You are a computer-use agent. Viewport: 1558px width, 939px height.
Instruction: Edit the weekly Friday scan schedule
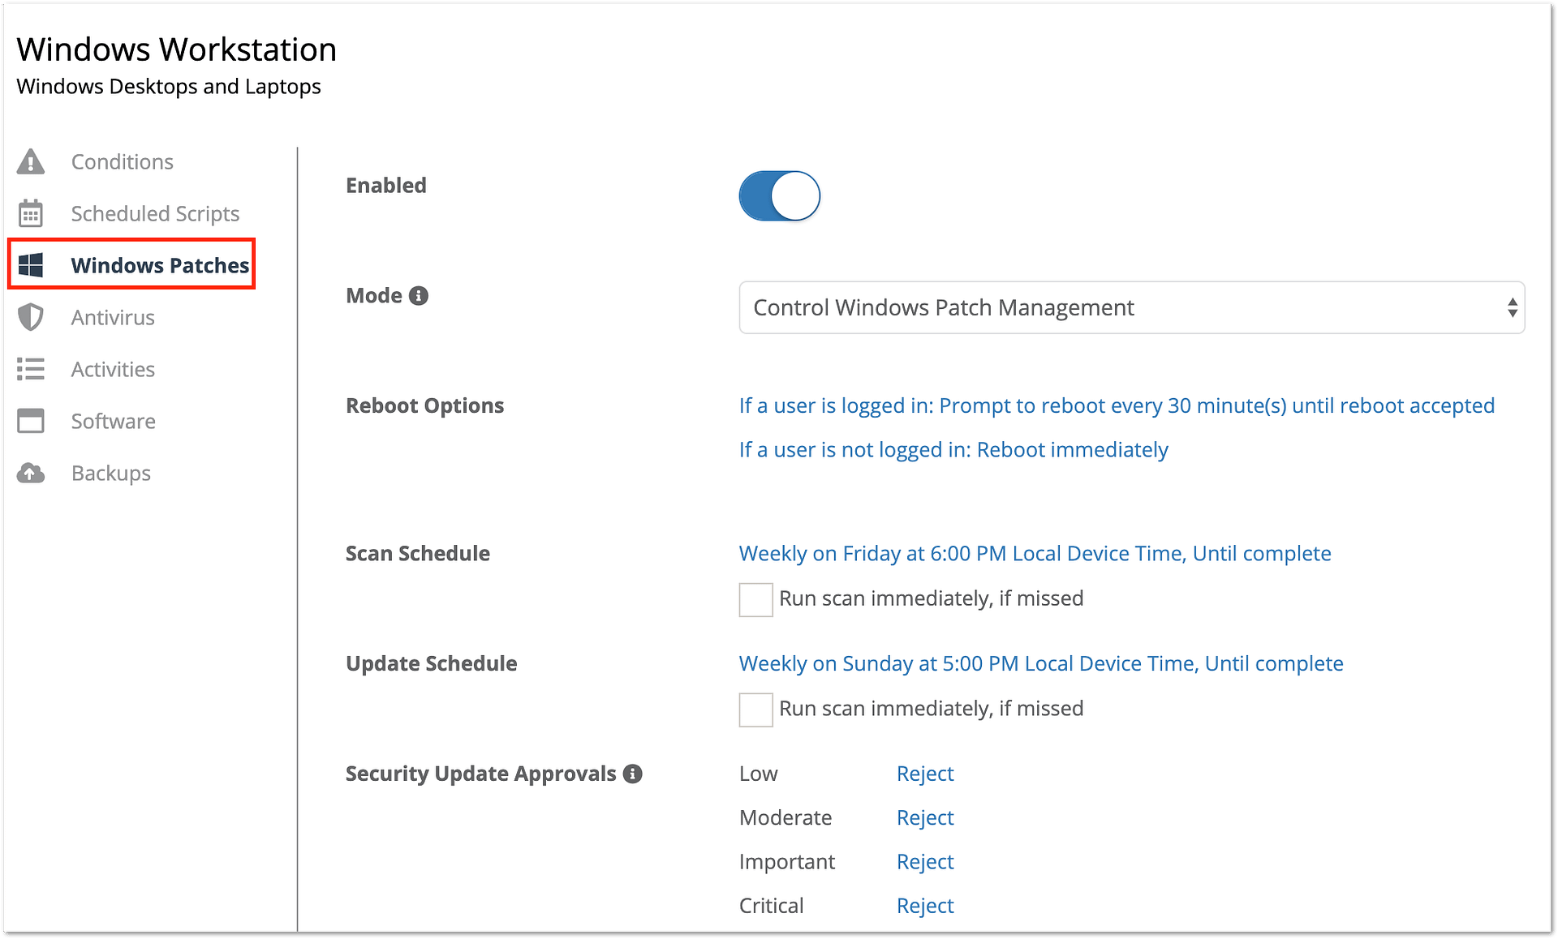[x=1035, y=554]
